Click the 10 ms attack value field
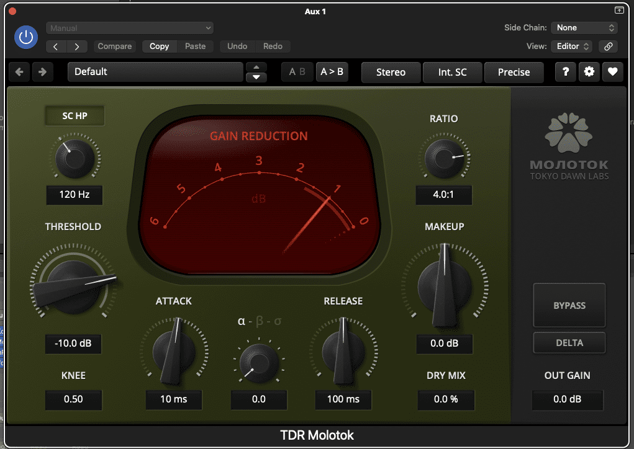 (174, 399)
